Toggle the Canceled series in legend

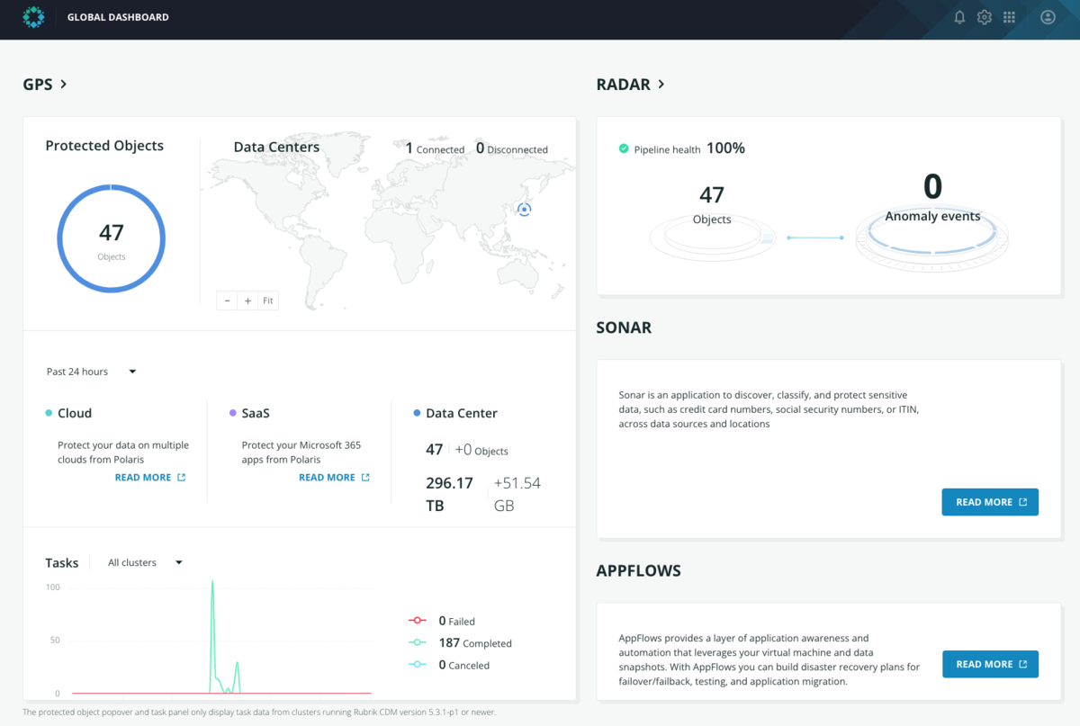[x=449, y=665]
